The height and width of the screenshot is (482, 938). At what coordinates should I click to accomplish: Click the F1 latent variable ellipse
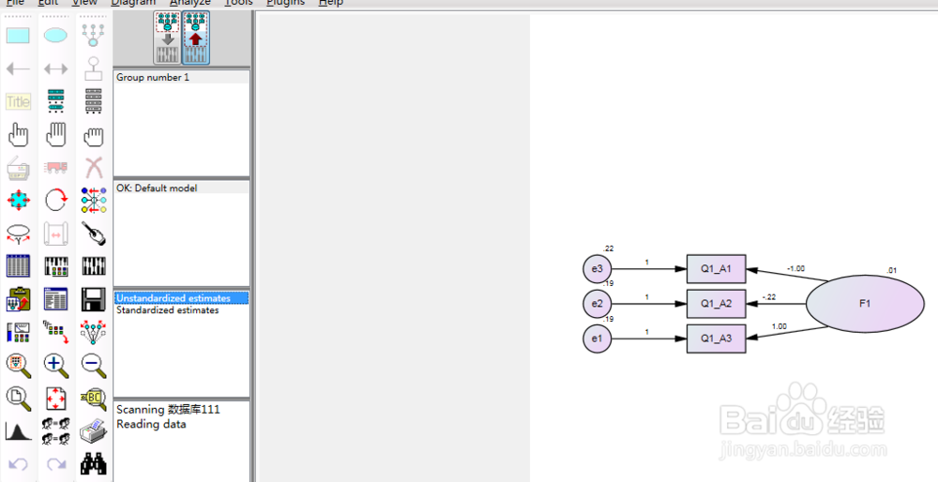pos(865,304)
